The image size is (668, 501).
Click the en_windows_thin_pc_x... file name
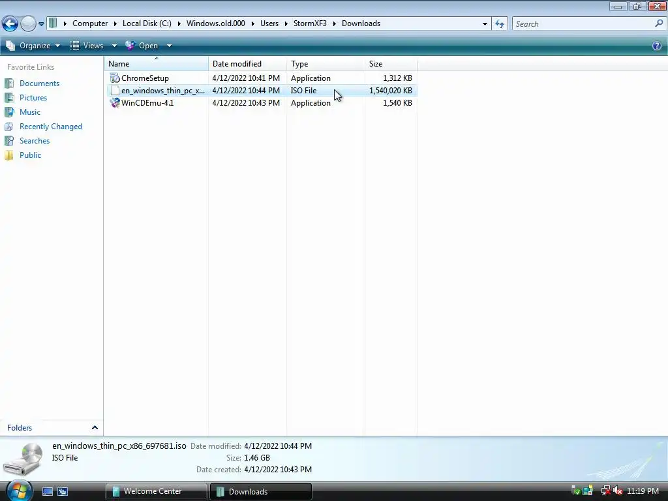[x=162, y=90]
